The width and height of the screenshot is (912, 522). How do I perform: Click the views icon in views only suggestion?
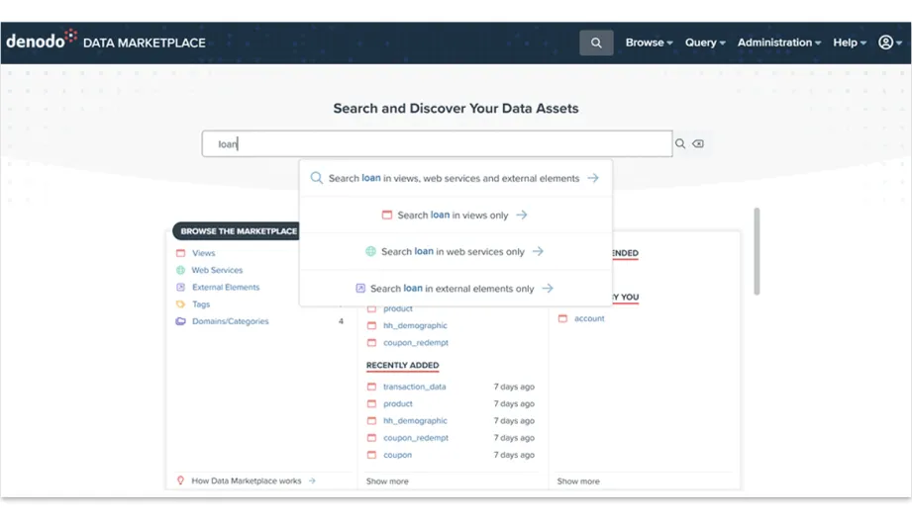point(387,215)
